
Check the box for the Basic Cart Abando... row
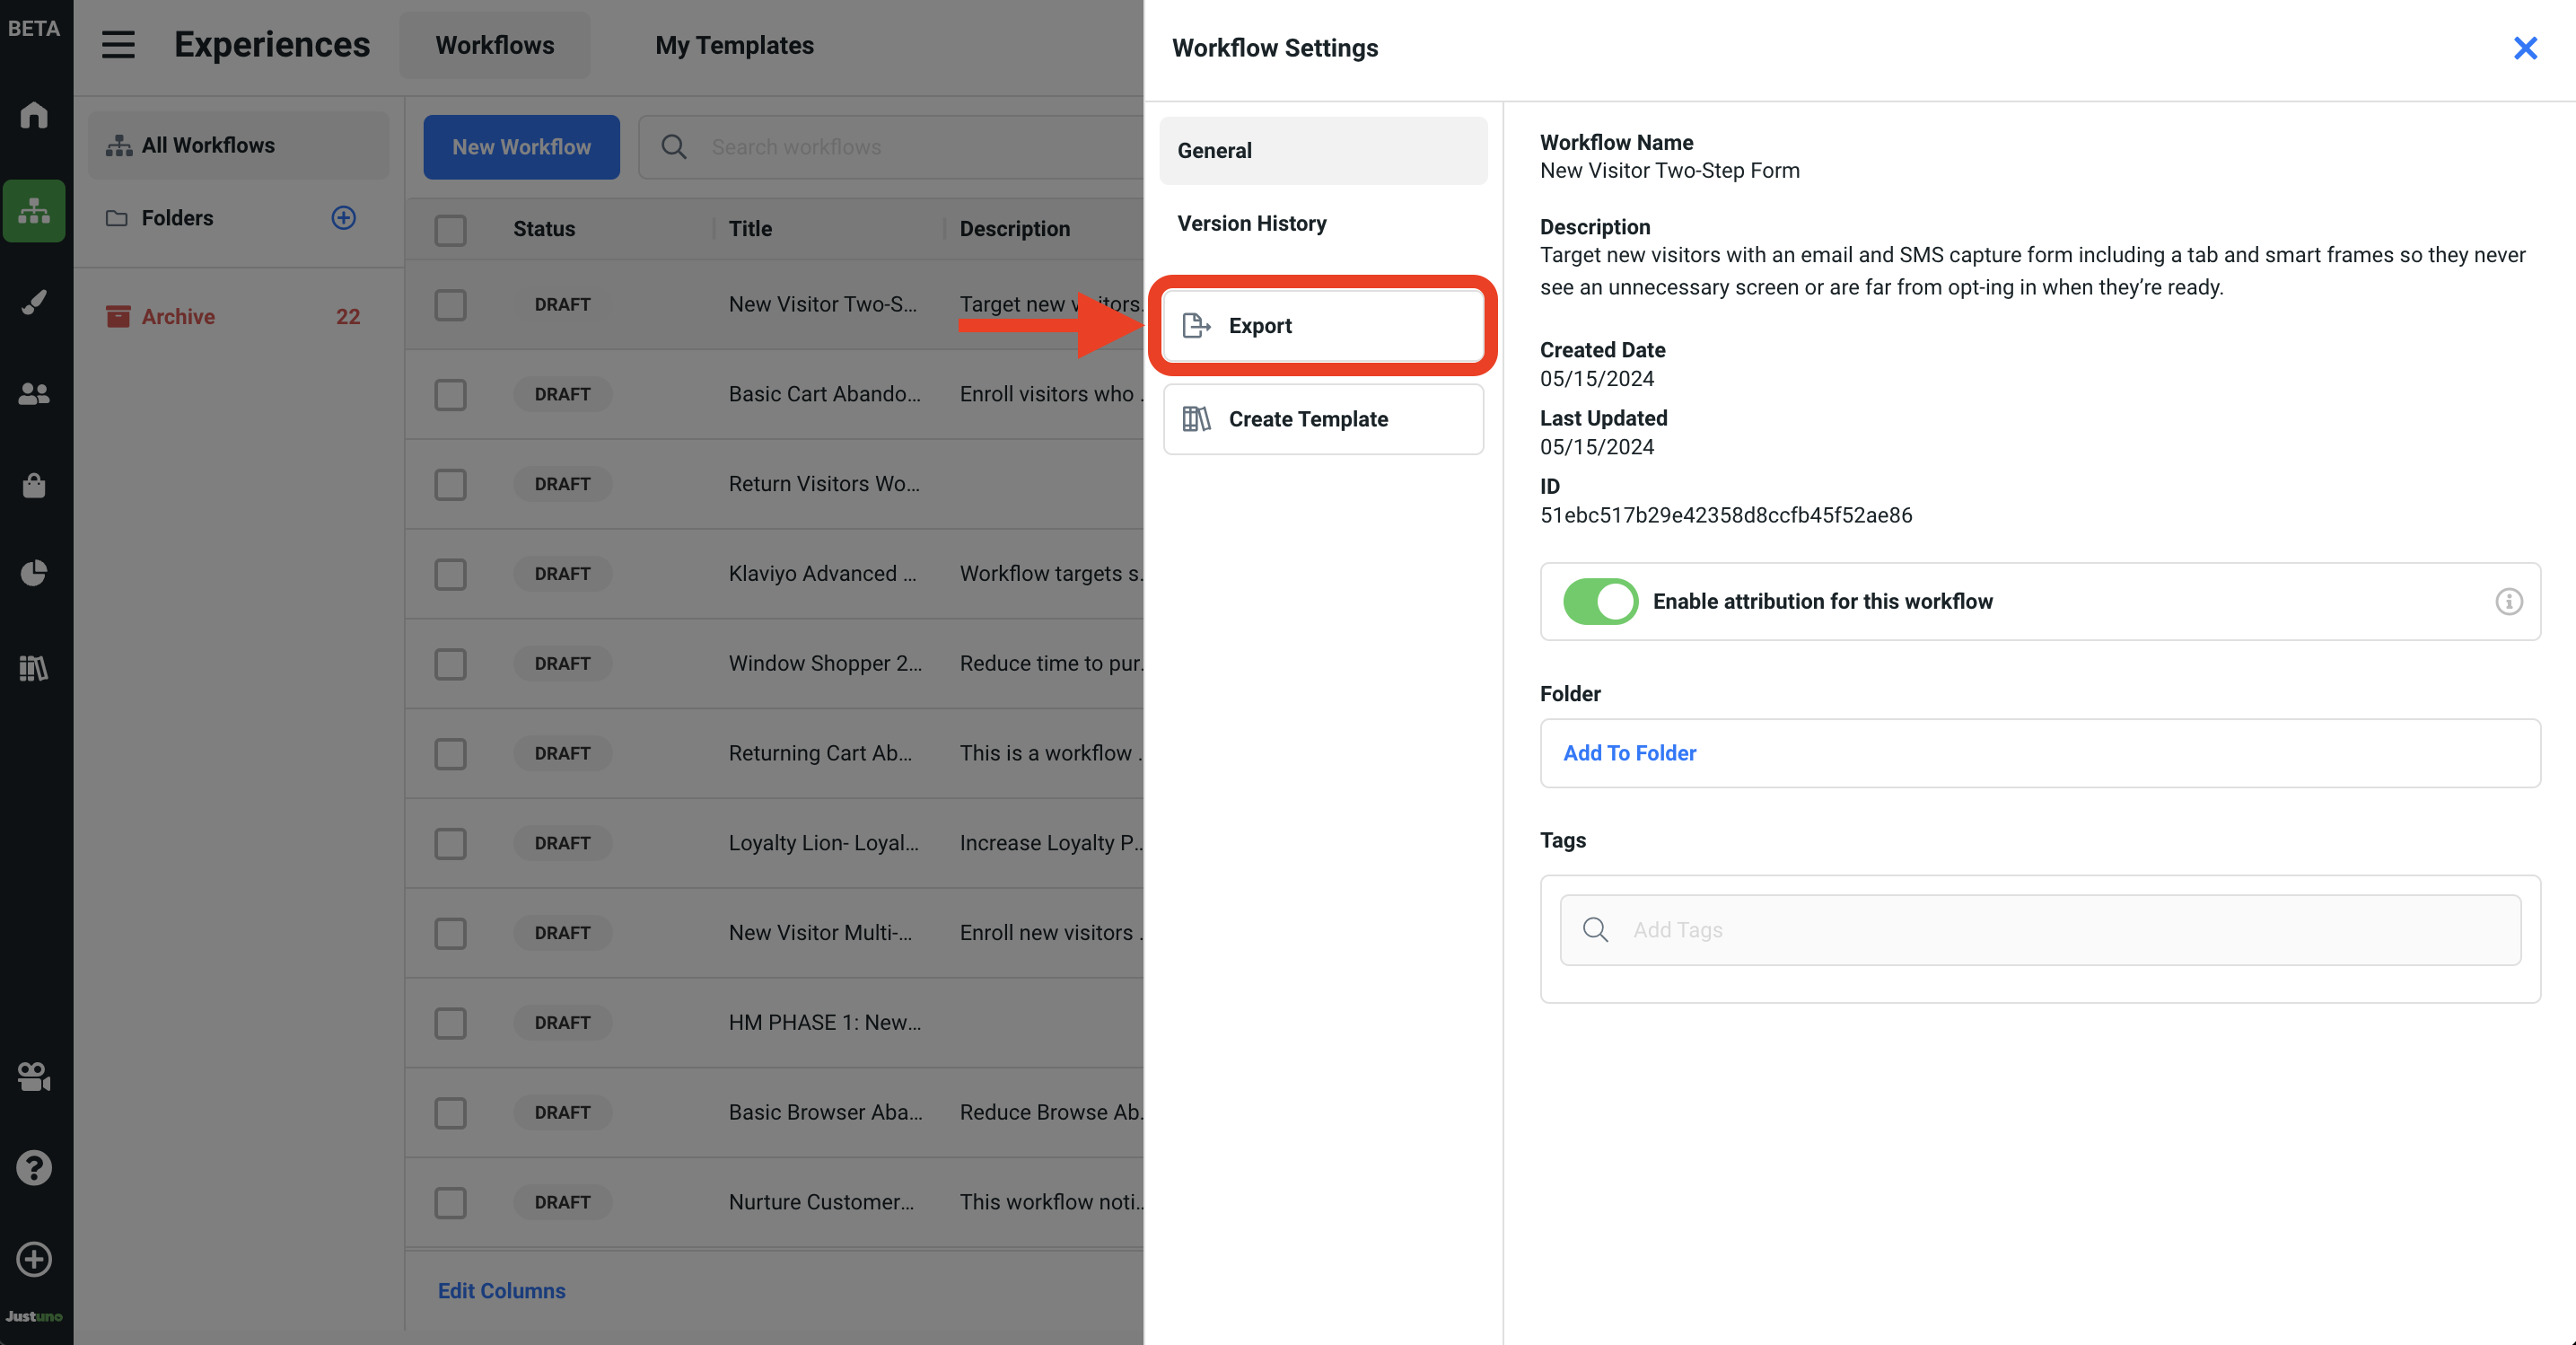coord(450,394)
